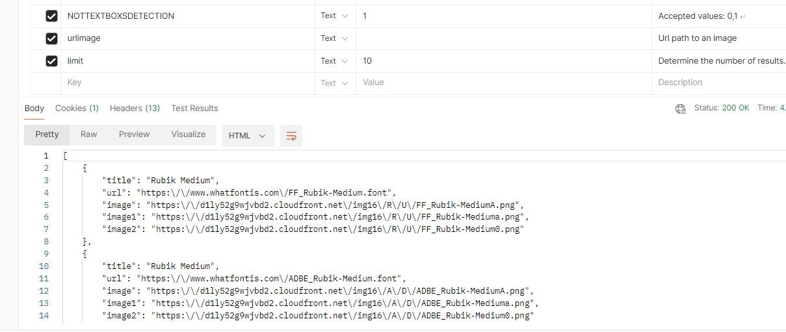Click the urlimage key name
The width and height of the screenshot is (786, 332).
tap(84, 38)
